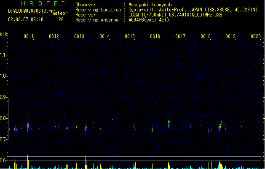Click the 'Observer' field label
This screenshot has width=265, height=169.
[x=86, y=5]
